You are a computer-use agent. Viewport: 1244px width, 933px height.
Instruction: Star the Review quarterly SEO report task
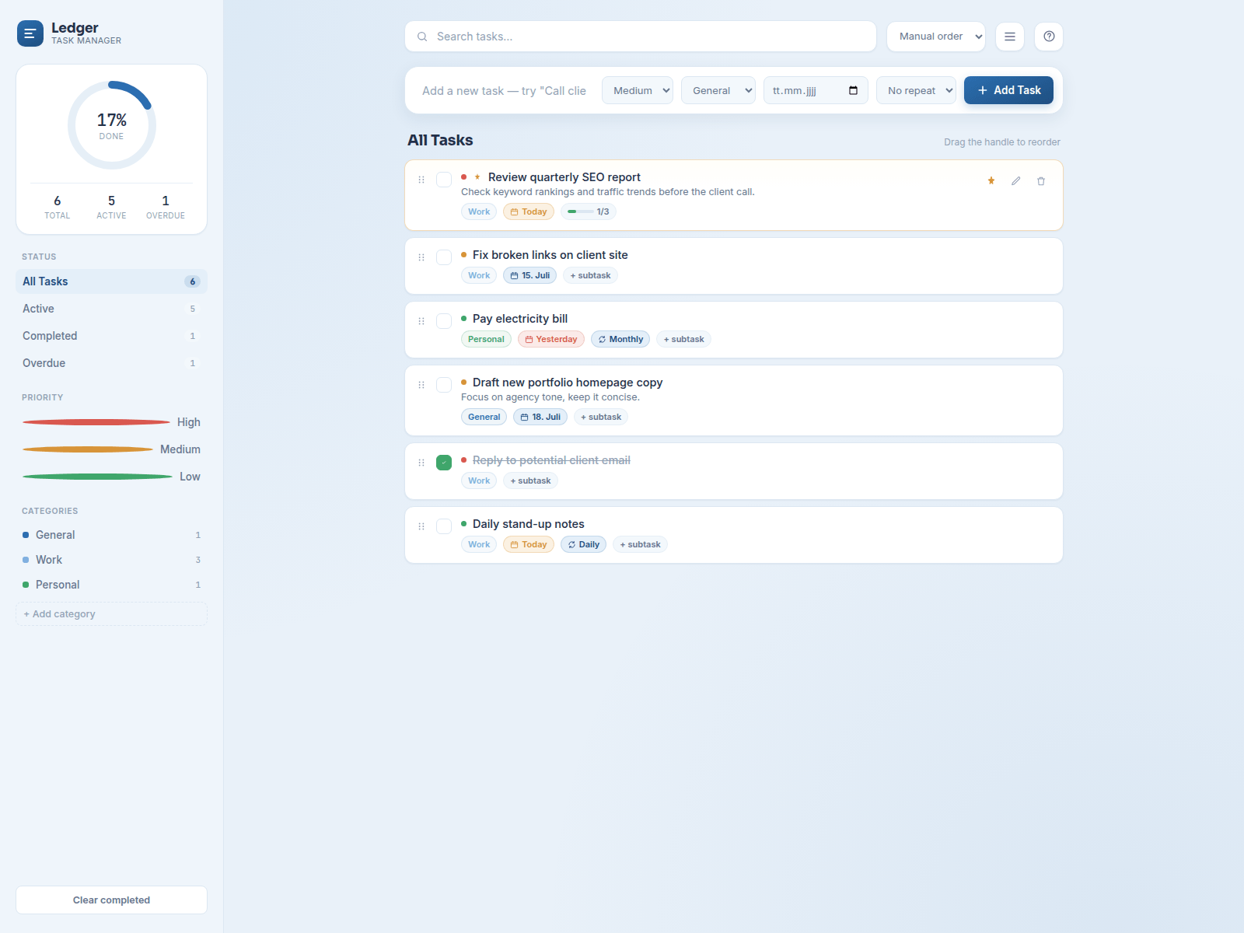[991, 181]
